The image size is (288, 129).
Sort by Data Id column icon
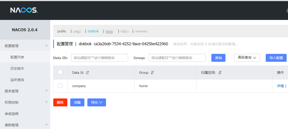(x=87, y=72)
